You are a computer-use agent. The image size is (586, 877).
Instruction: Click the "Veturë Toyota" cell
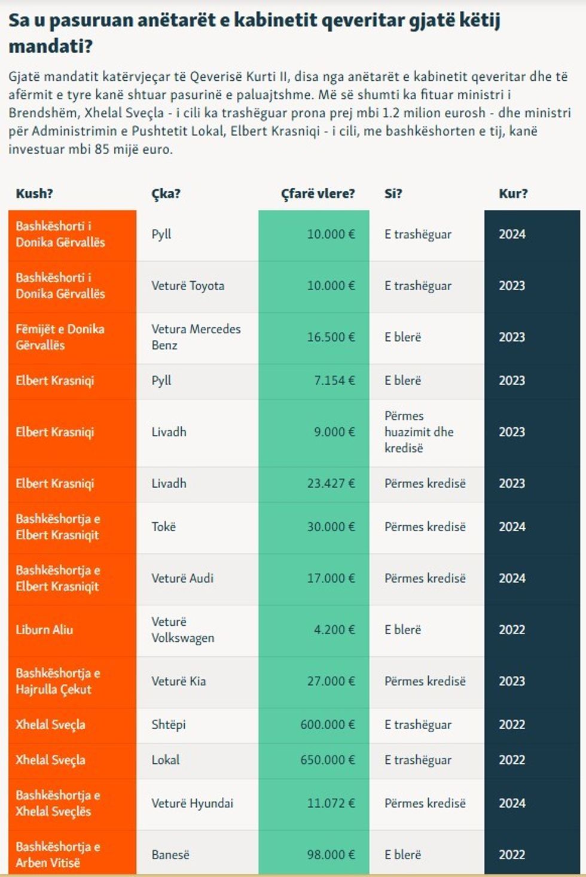click(x=188, y=286)
